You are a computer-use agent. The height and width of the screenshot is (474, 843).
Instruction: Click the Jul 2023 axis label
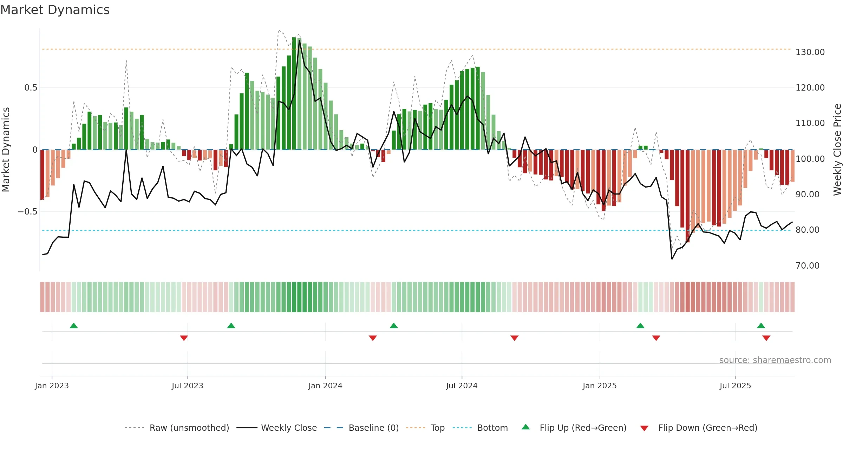(x=188, y=386)
